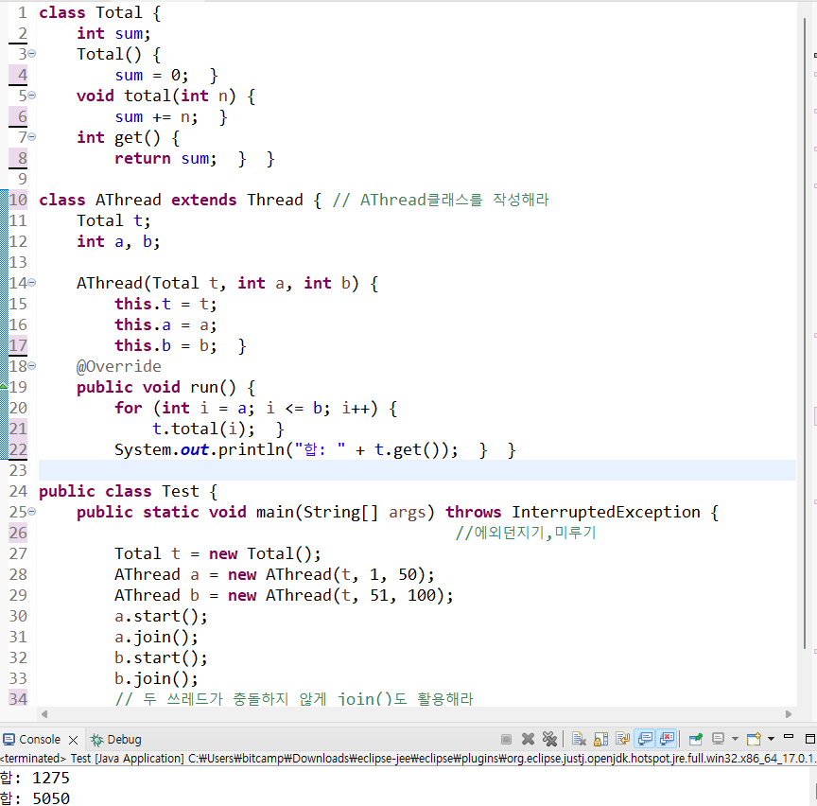
Task: Click the override indicator triangle on line 19
Action: [x=4, y=386]
